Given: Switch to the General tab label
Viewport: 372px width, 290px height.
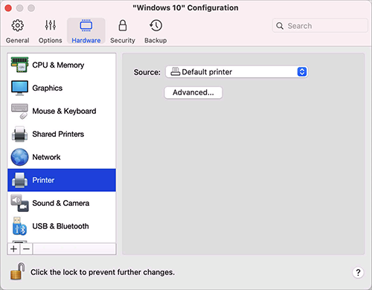Looking at the screenshot, I should [18, 40].
